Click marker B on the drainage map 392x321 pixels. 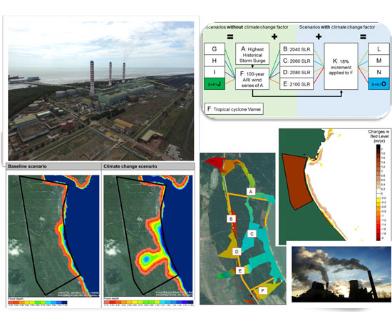[231, 219]
